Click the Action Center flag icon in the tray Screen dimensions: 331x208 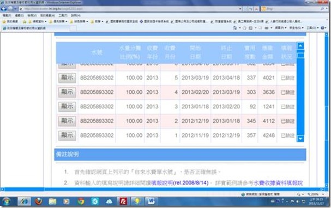[292, 201]
